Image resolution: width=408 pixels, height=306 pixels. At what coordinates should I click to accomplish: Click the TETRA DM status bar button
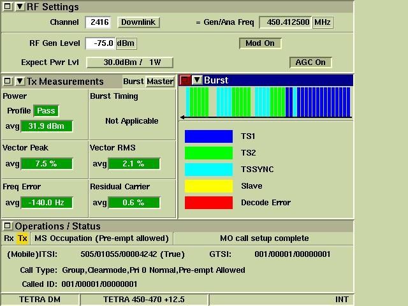40,299
